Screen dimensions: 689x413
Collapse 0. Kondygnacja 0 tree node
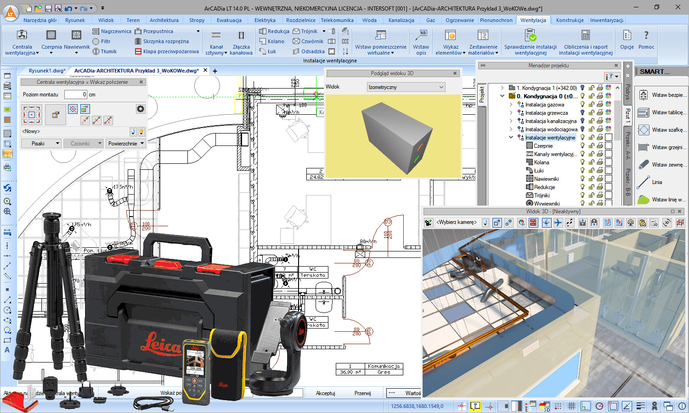pos(502,96)
